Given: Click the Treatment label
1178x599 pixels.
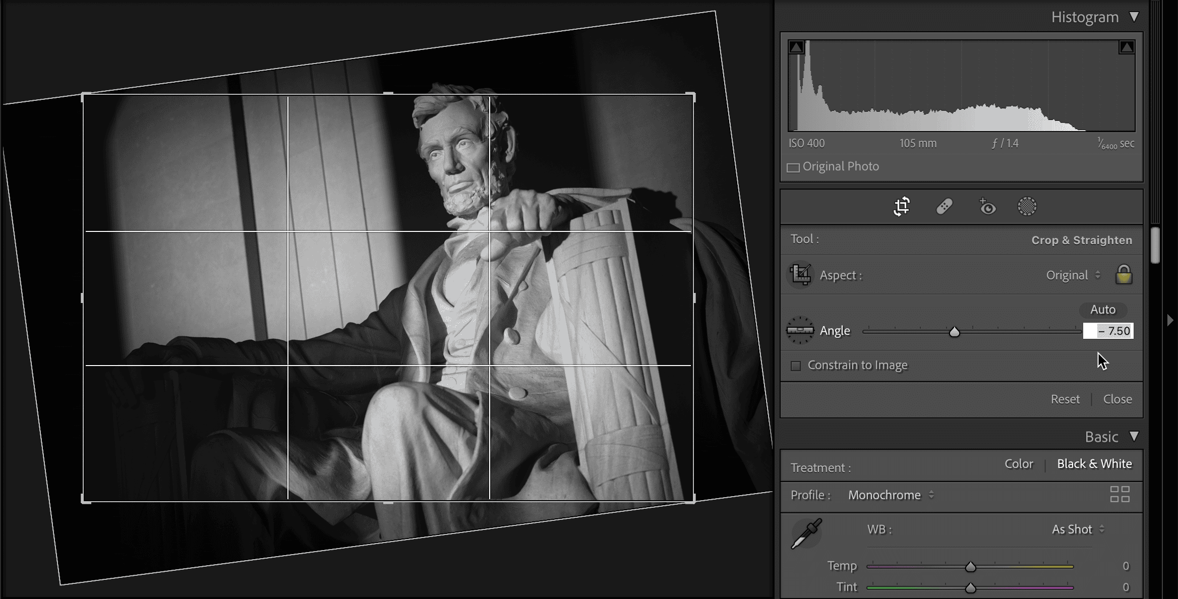Looking at the screenshot, I should [820, 468].
